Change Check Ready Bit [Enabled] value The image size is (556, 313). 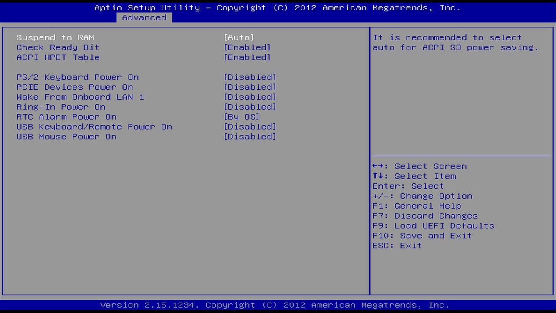[247, 47]
